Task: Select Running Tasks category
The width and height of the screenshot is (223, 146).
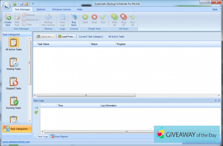Action: click(13, 103)
